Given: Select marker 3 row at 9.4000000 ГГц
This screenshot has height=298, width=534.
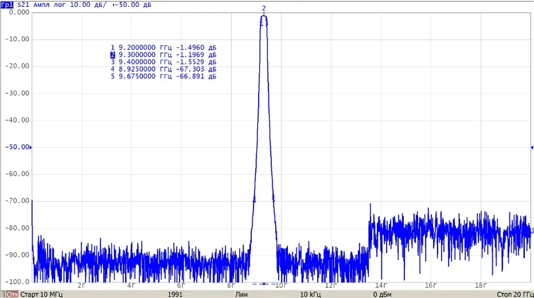Looking at the screenshot, I should [x=163, y=62].
